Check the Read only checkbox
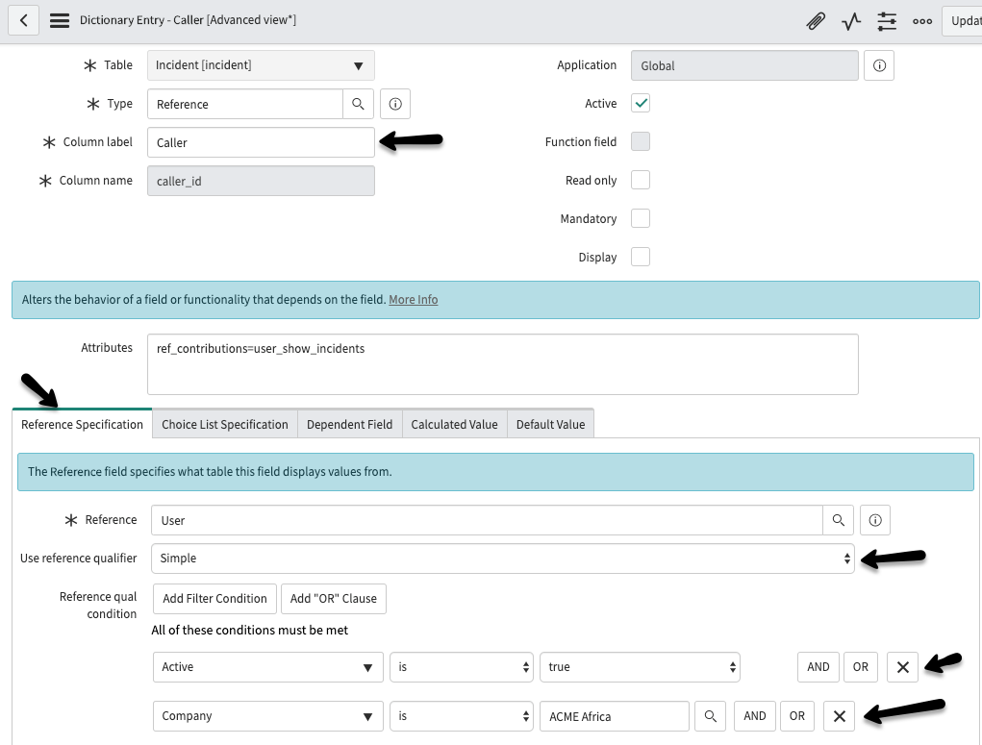The width and height of the screenshot is (982, 745). coord(640,180)
